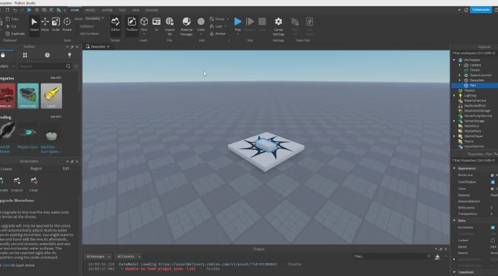Click the Toolbox Search field
The image size is (498, 276).
pyautogui.click(x=41, y=66)
